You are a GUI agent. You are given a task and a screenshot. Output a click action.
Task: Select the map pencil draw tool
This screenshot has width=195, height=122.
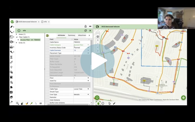pyautogui.click(x=114, y=103)
